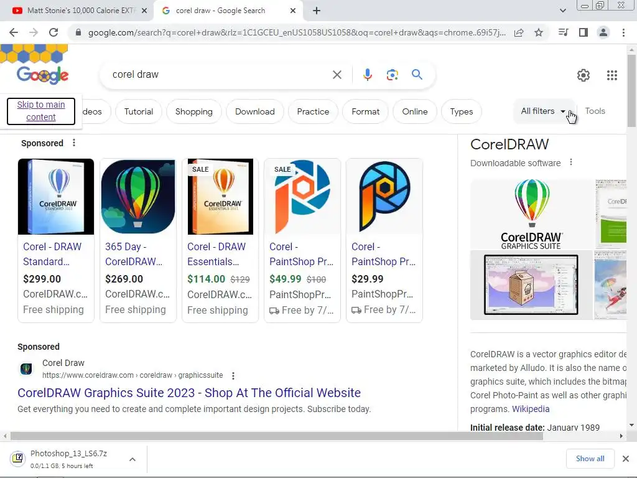Click the magnifier search icon
The width and height of the screenshot is (637, 478).
417,75
